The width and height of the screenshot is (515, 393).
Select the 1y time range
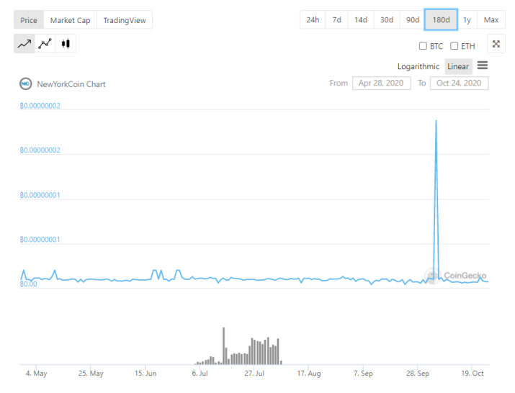click(x=467, y=19)
